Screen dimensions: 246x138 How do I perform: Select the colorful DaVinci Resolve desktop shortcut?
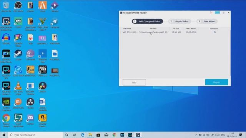[x=43, y=87]
